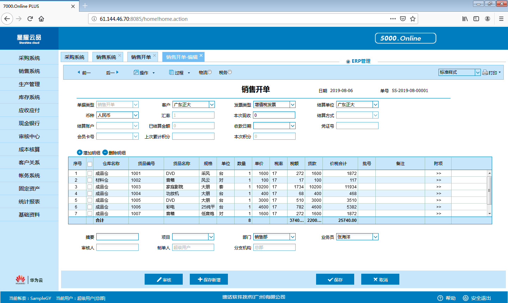The height and width of the screenshot is (303, 508).
Task: Click the 保存 button
Action: (335, 279)
